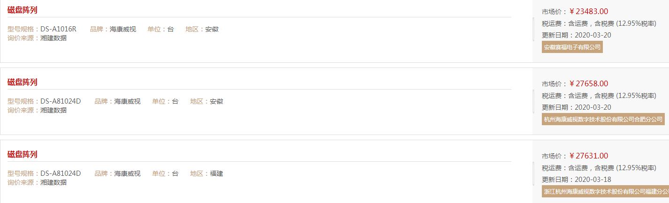Click 湘建数据 source in the ¥23483.00 listing

tap(53, 38)
